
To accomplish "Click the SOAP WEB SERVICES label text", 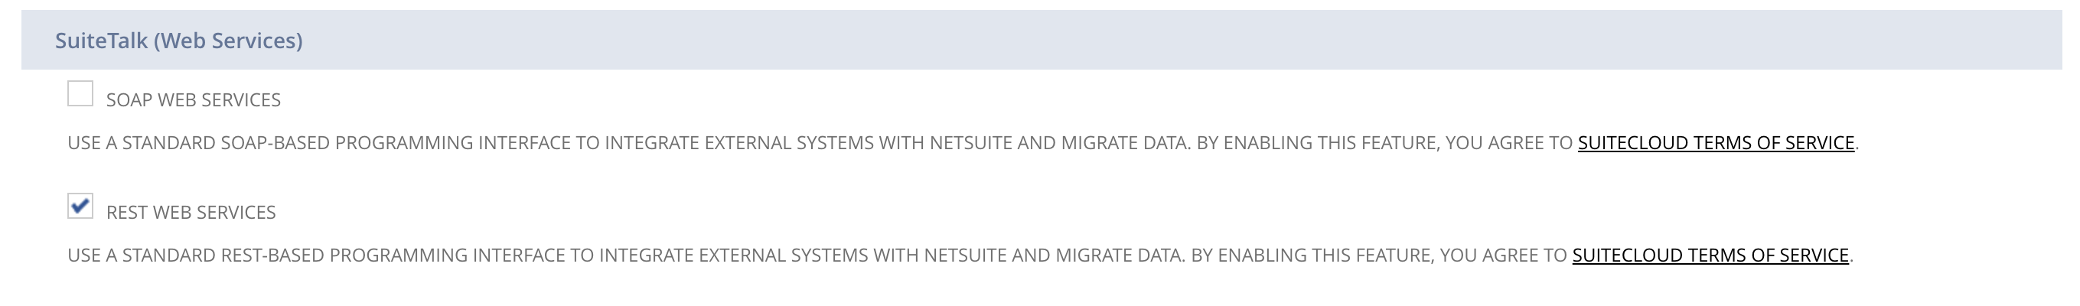I will pyautogui.click(x=194, y=100).
